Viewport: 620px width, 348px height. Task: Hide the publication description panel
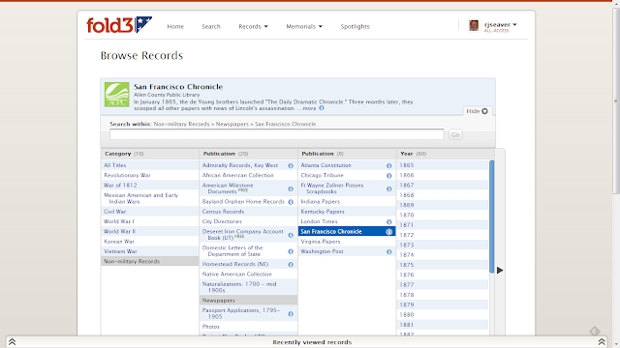click(477, 111)
